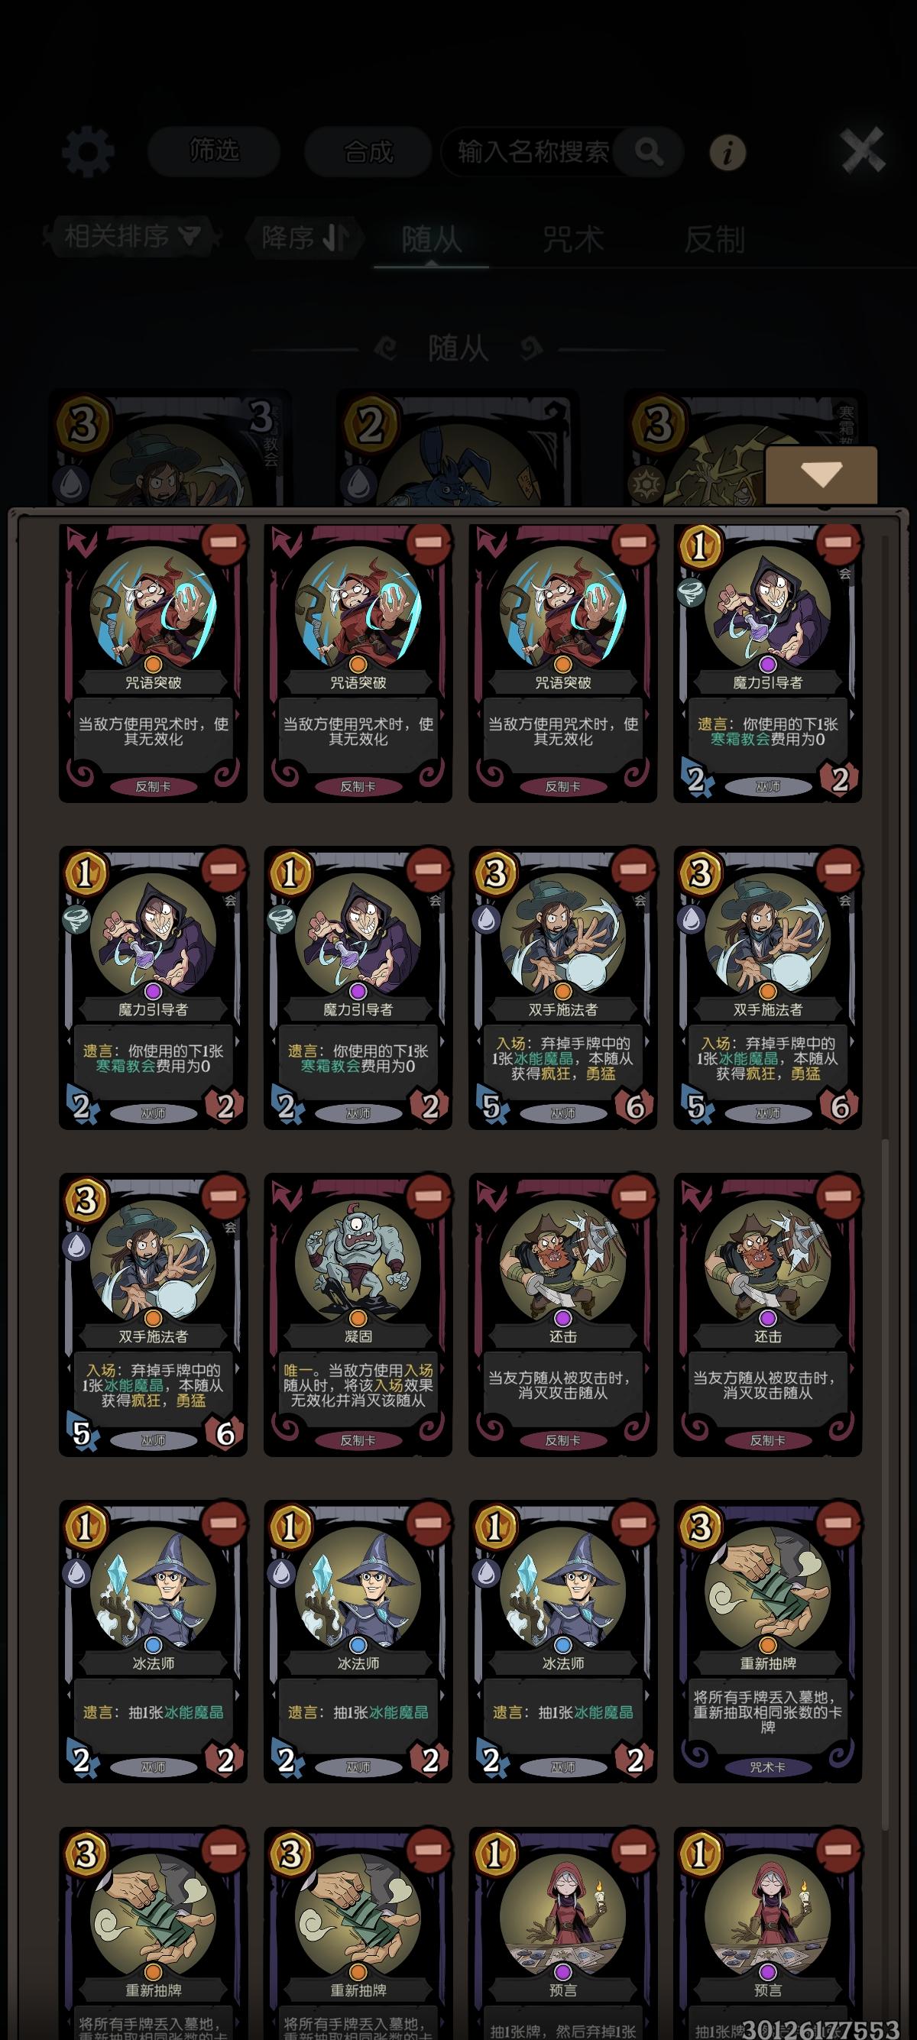This screenshot has width=917, height=2040.
Task: Open settings with the gear icon
Action: click(88, 151)
